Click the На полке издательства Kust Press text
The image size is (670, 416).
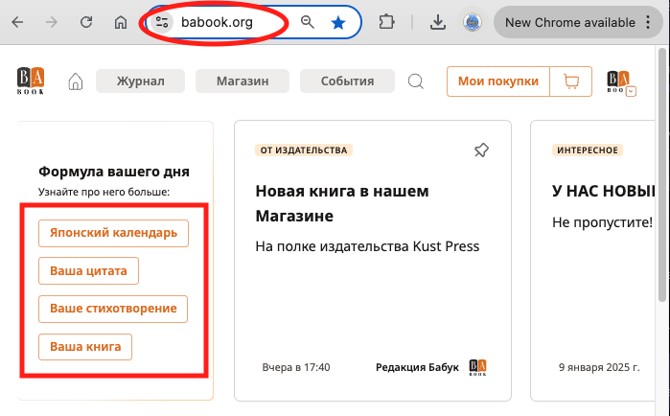coord(367,246)
